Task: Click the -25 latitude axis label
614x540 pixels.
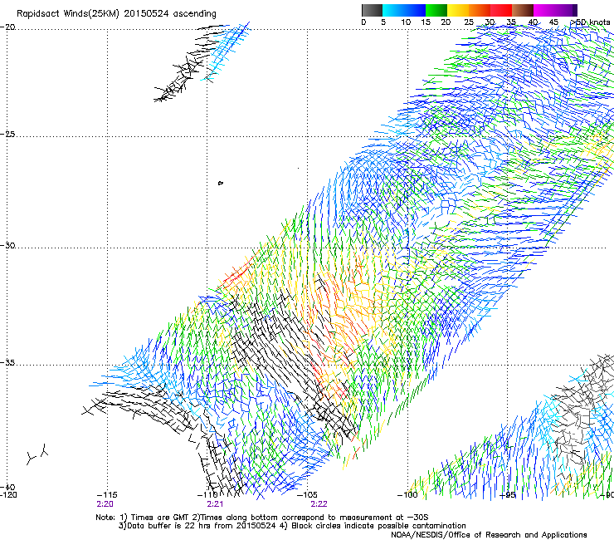Action: click(x=8, y=134)
